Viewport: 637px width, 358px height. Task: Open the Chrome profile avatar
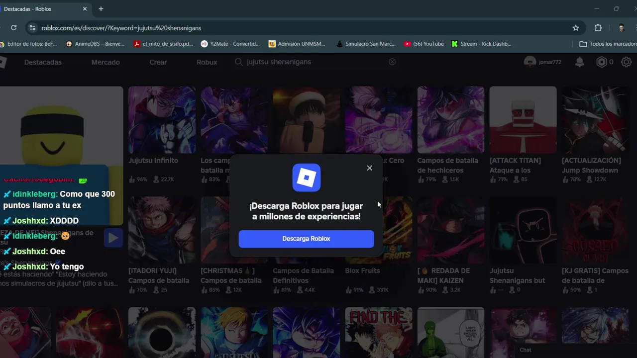621,28
